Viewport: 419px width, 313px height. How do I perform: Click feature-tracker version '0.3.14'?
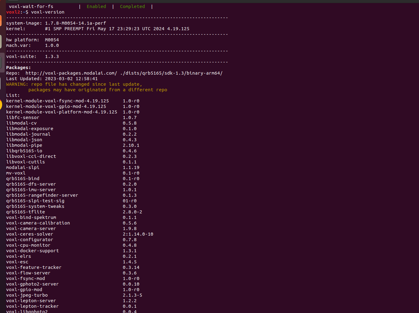(x=131, y=267)
